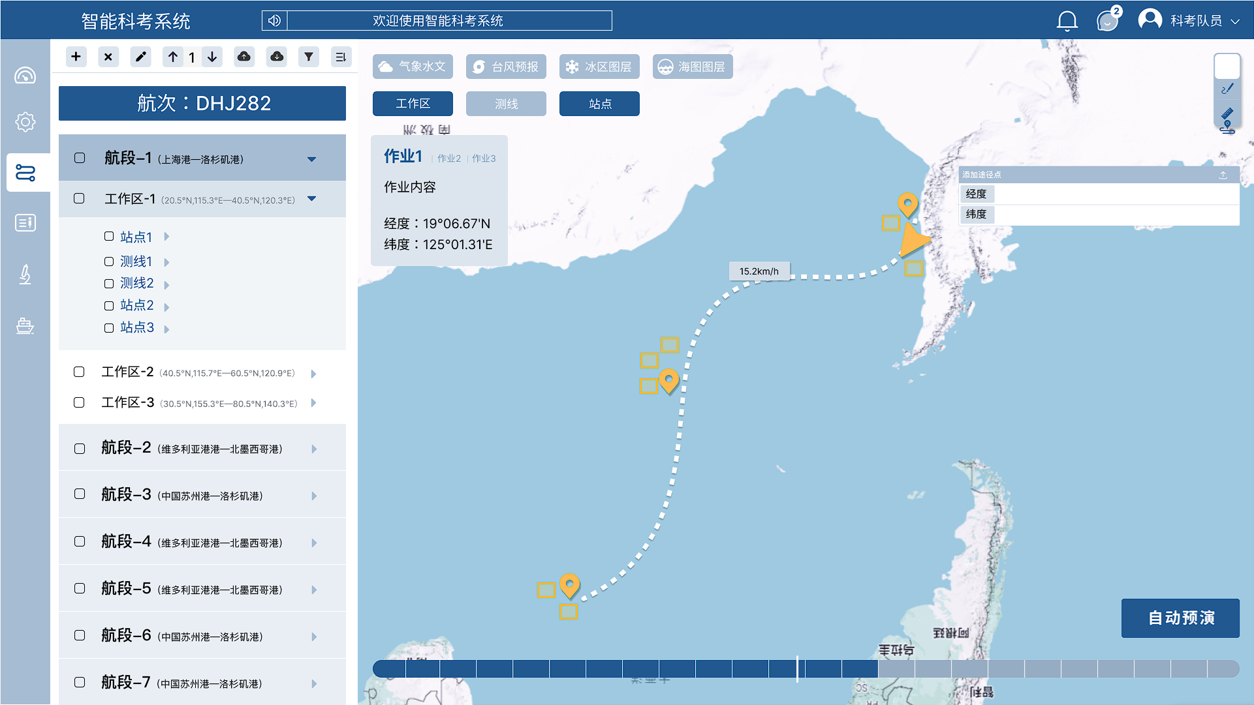Toggle the 台风预报 layer button
The image size is (1254, 705).
point(506,67)
